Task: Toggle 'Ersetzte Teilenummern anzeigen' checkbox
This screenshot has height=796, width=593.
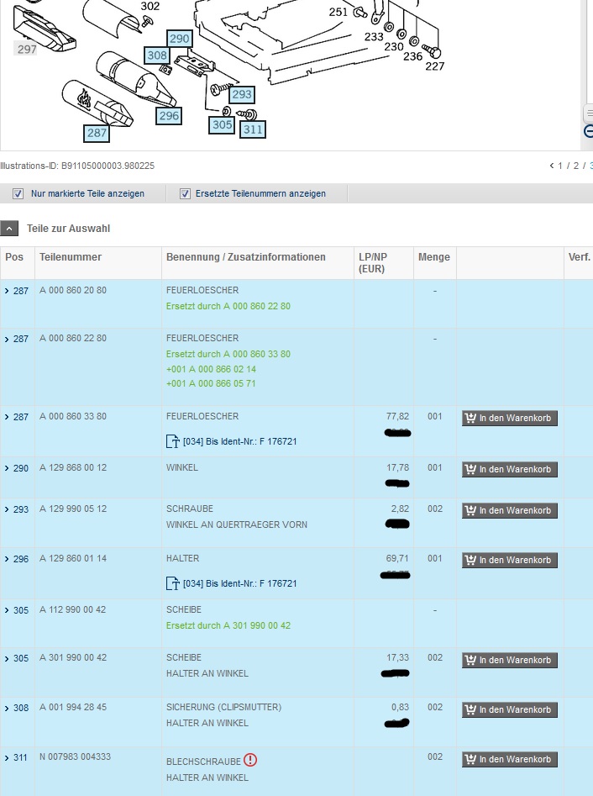Action: 184,193
